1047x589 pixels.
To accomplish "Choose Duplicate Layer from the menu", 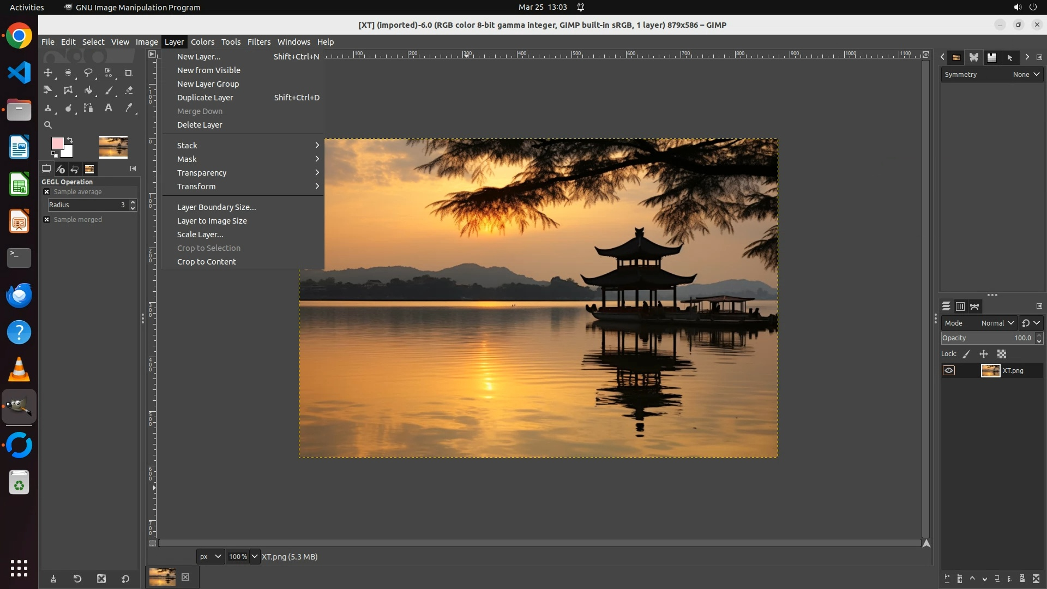I will [x=205, y=98].
